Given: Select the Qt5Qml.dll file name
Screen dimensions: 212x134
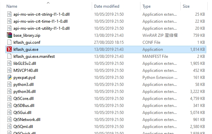Looking at the screenshot, I should coord(23,127).
